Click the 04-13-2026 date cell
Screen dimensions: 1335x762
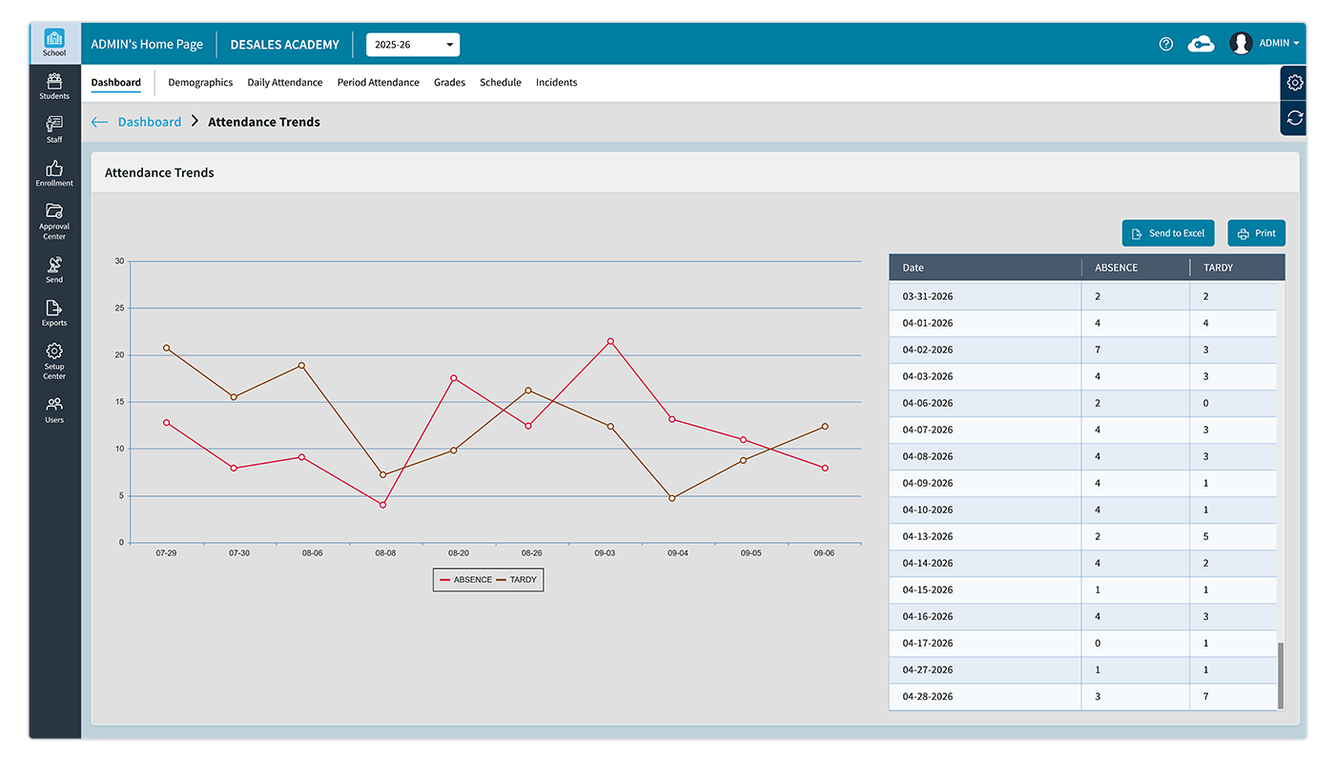985,536
